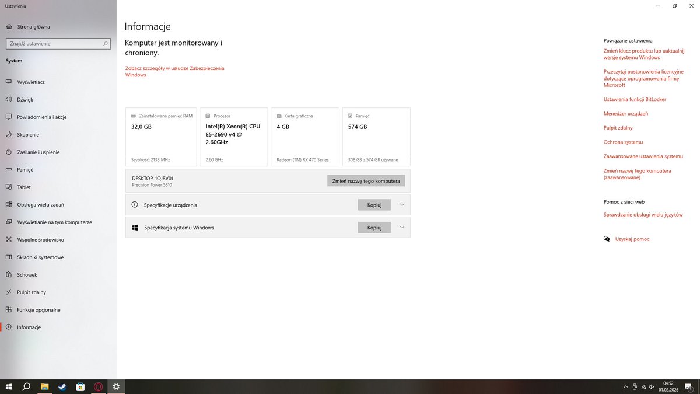Go to Funkcje opcjonalne page
Image resolution: width=700 pixels, height=394 pixels.
click(x=58, y=310)
